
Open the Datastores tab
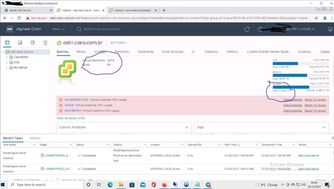(x=212, y=52)
